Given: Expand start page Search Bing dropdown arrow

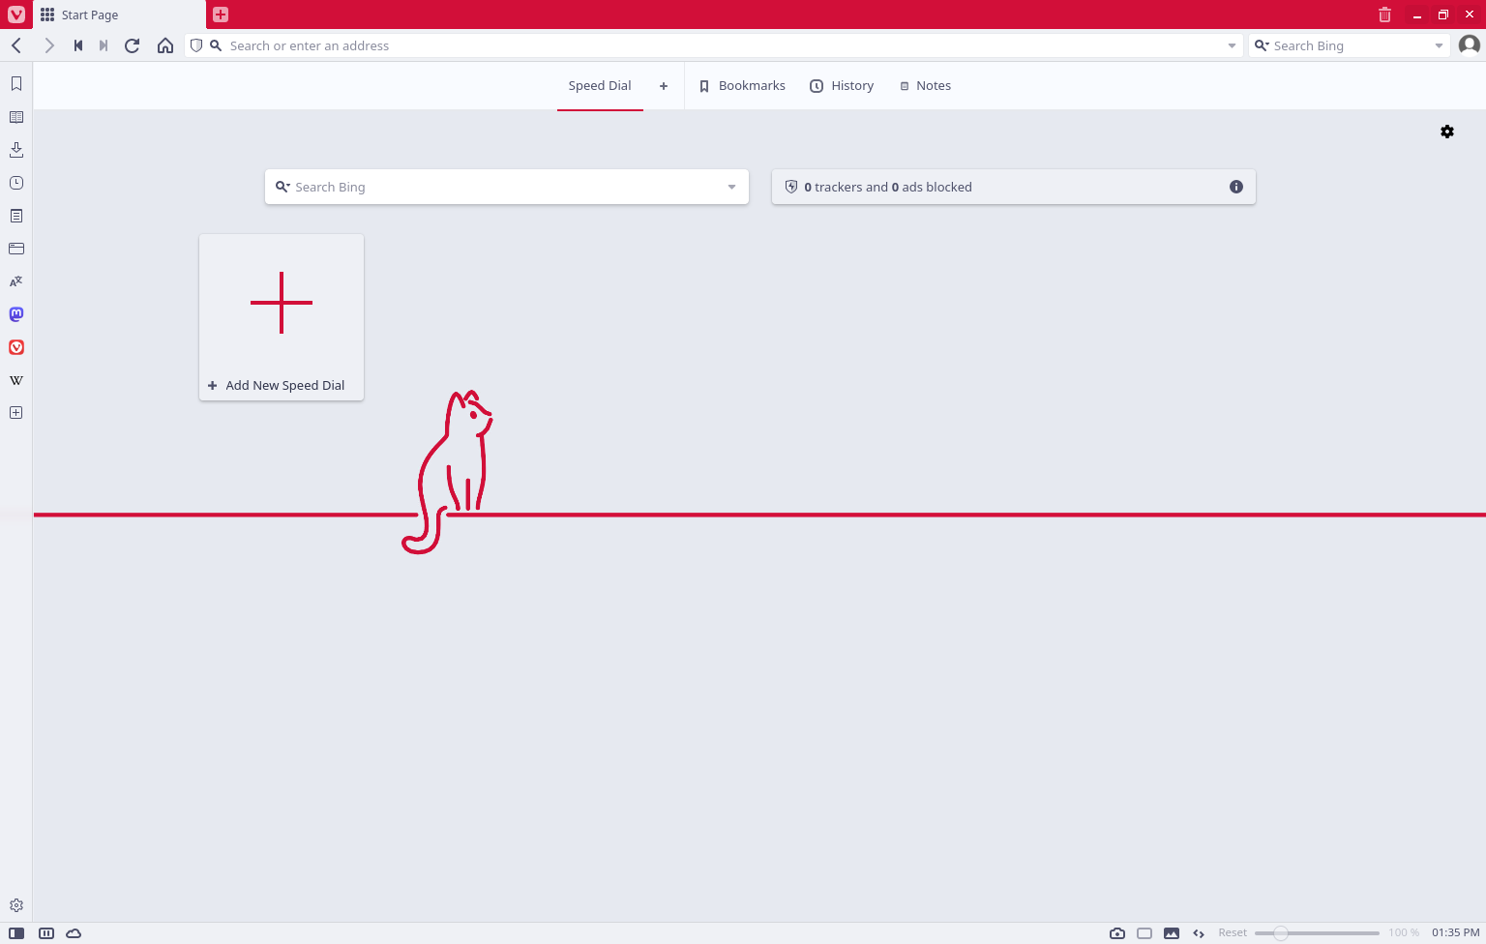Looking at the screenshot, I should 731,187.
